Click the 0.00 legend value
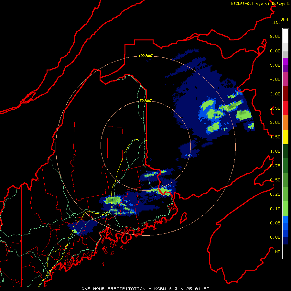291x291 pixels. click(x=275, y=237)
